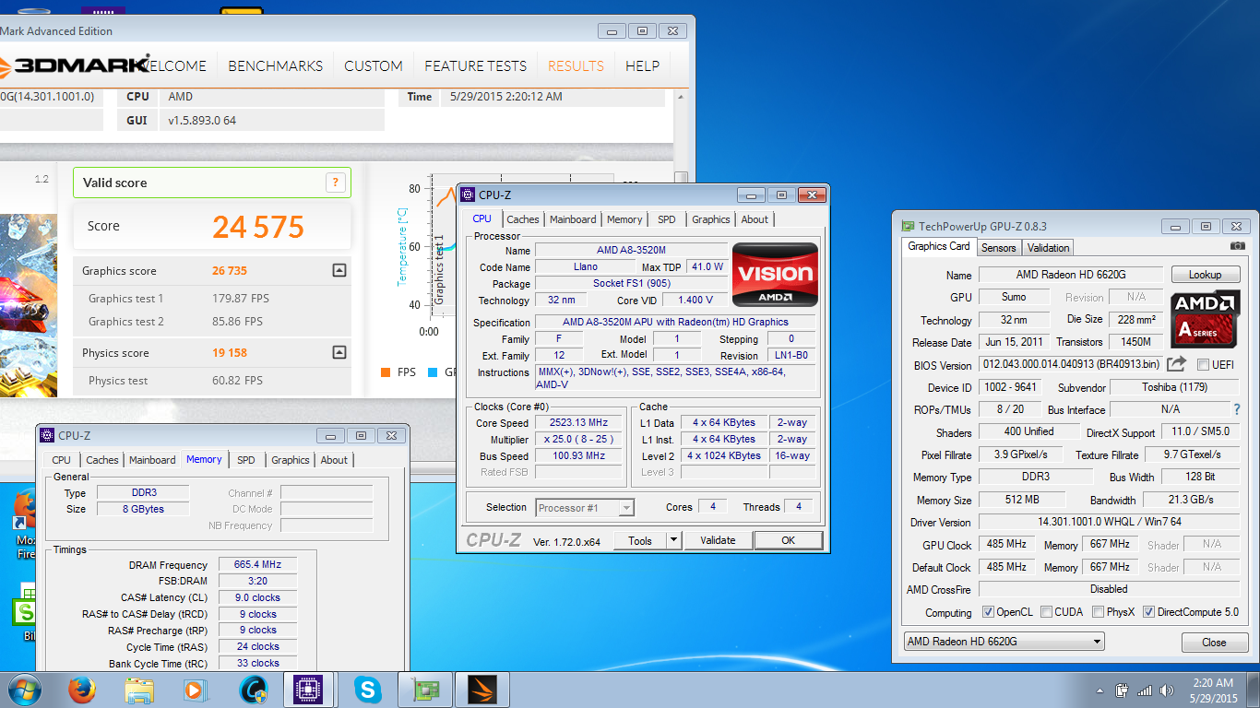Open the blue circular app icon on the taskbar

click(253, 690)
